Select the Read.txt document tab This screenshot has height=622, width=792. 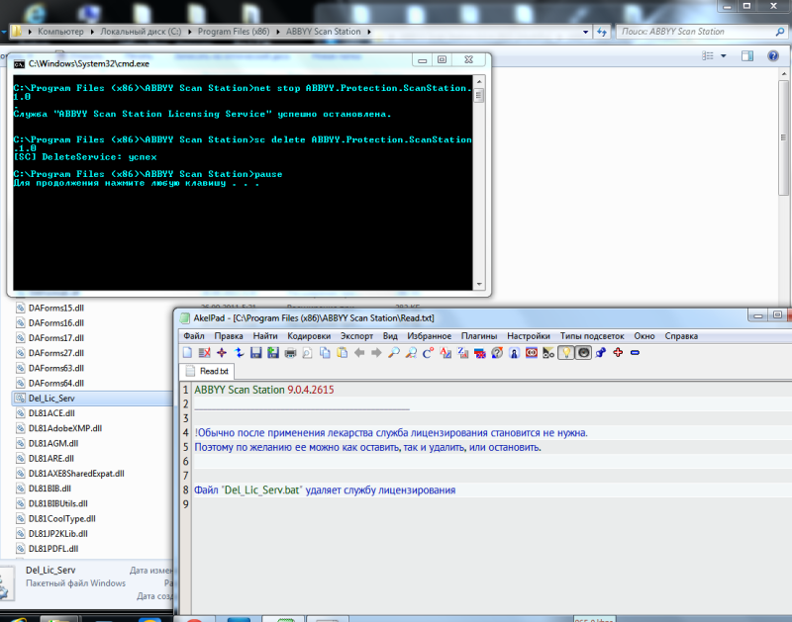207,371
